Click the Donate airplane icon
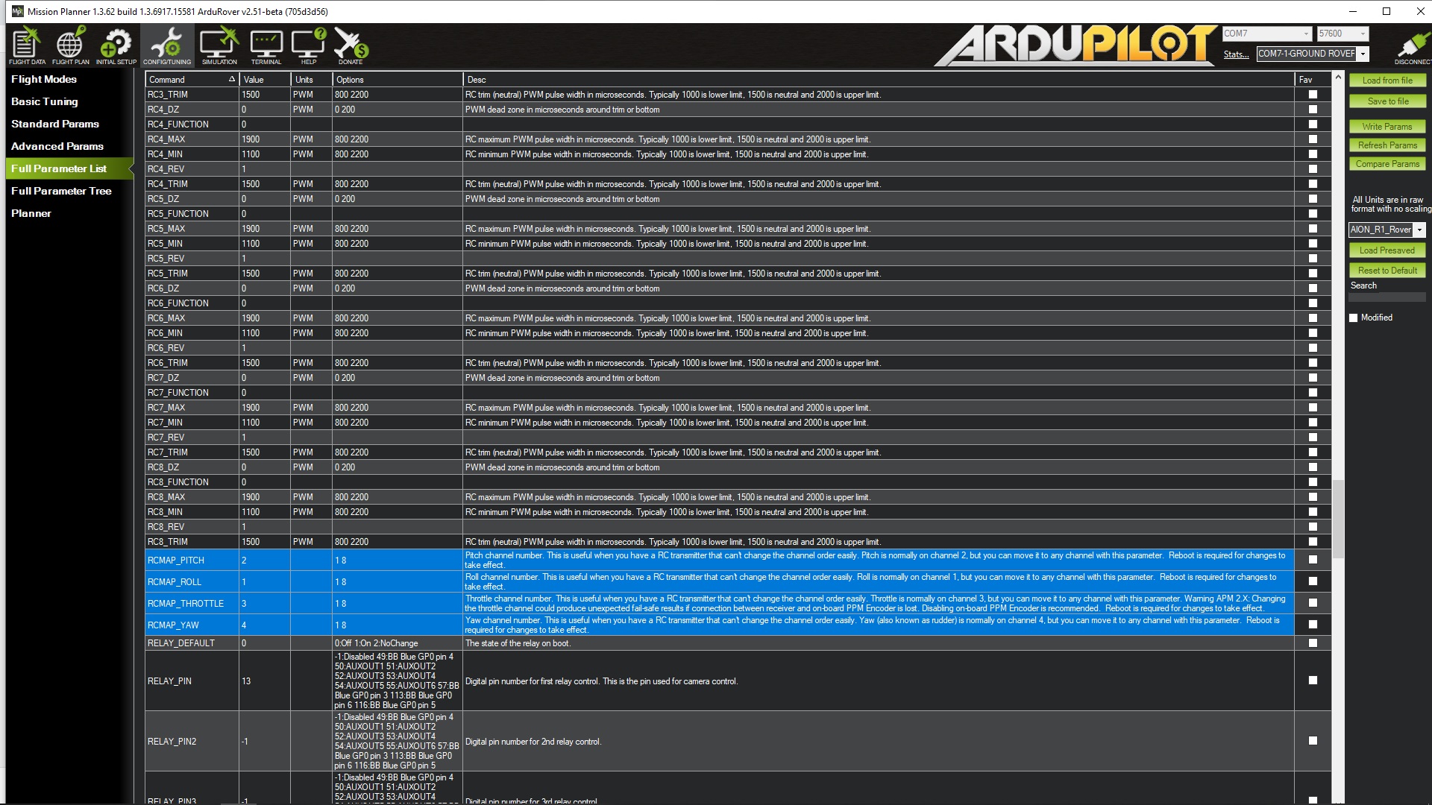 [351, 45]
